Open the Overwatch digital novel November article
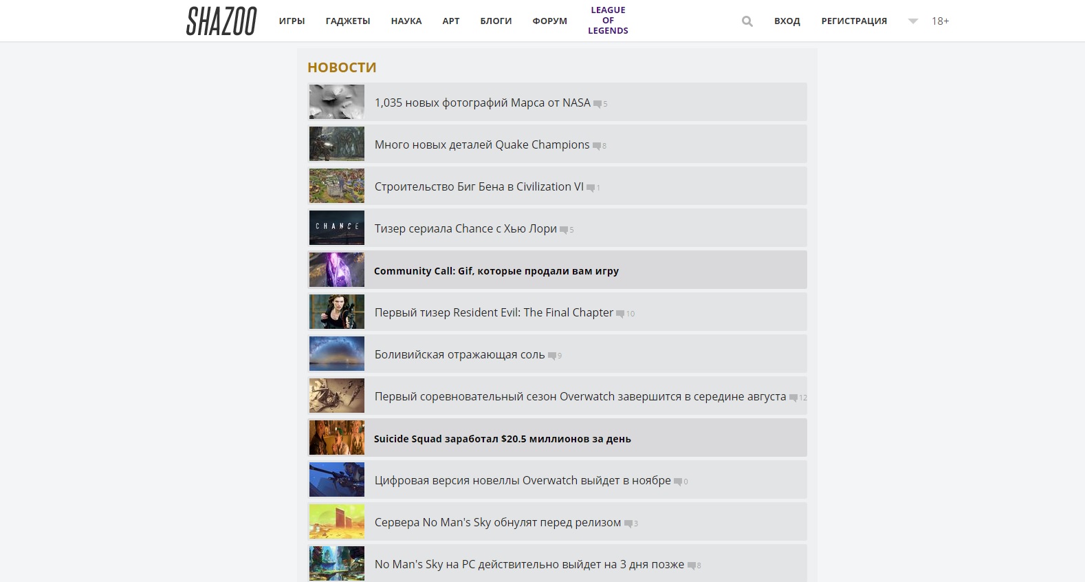 [x=523, y=480]
